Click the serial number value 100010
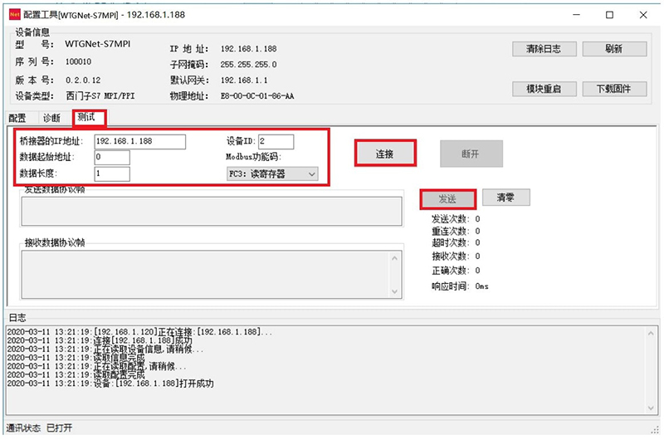 coord(78,61)
